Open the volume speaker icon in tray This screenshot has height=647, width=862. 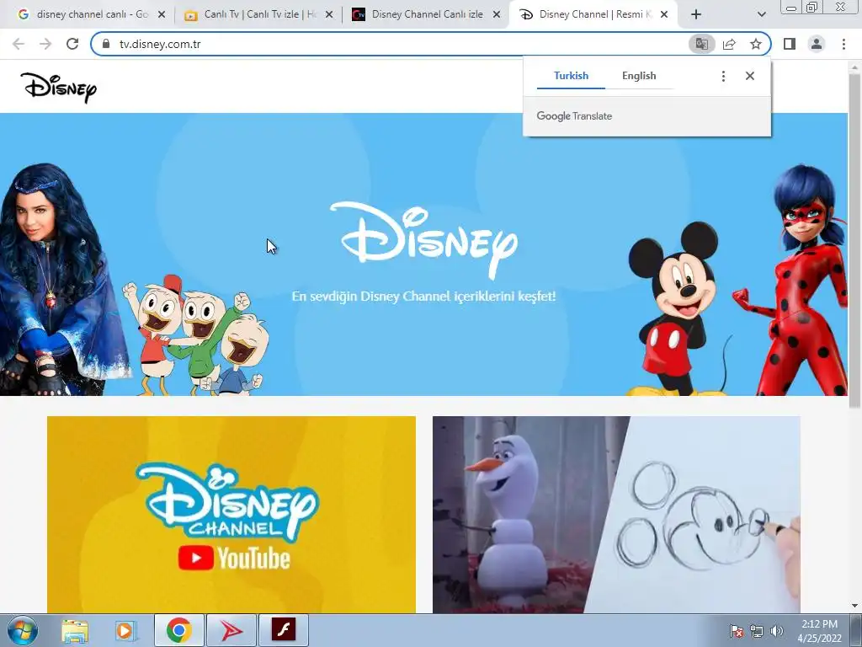(x=777, y=631)
